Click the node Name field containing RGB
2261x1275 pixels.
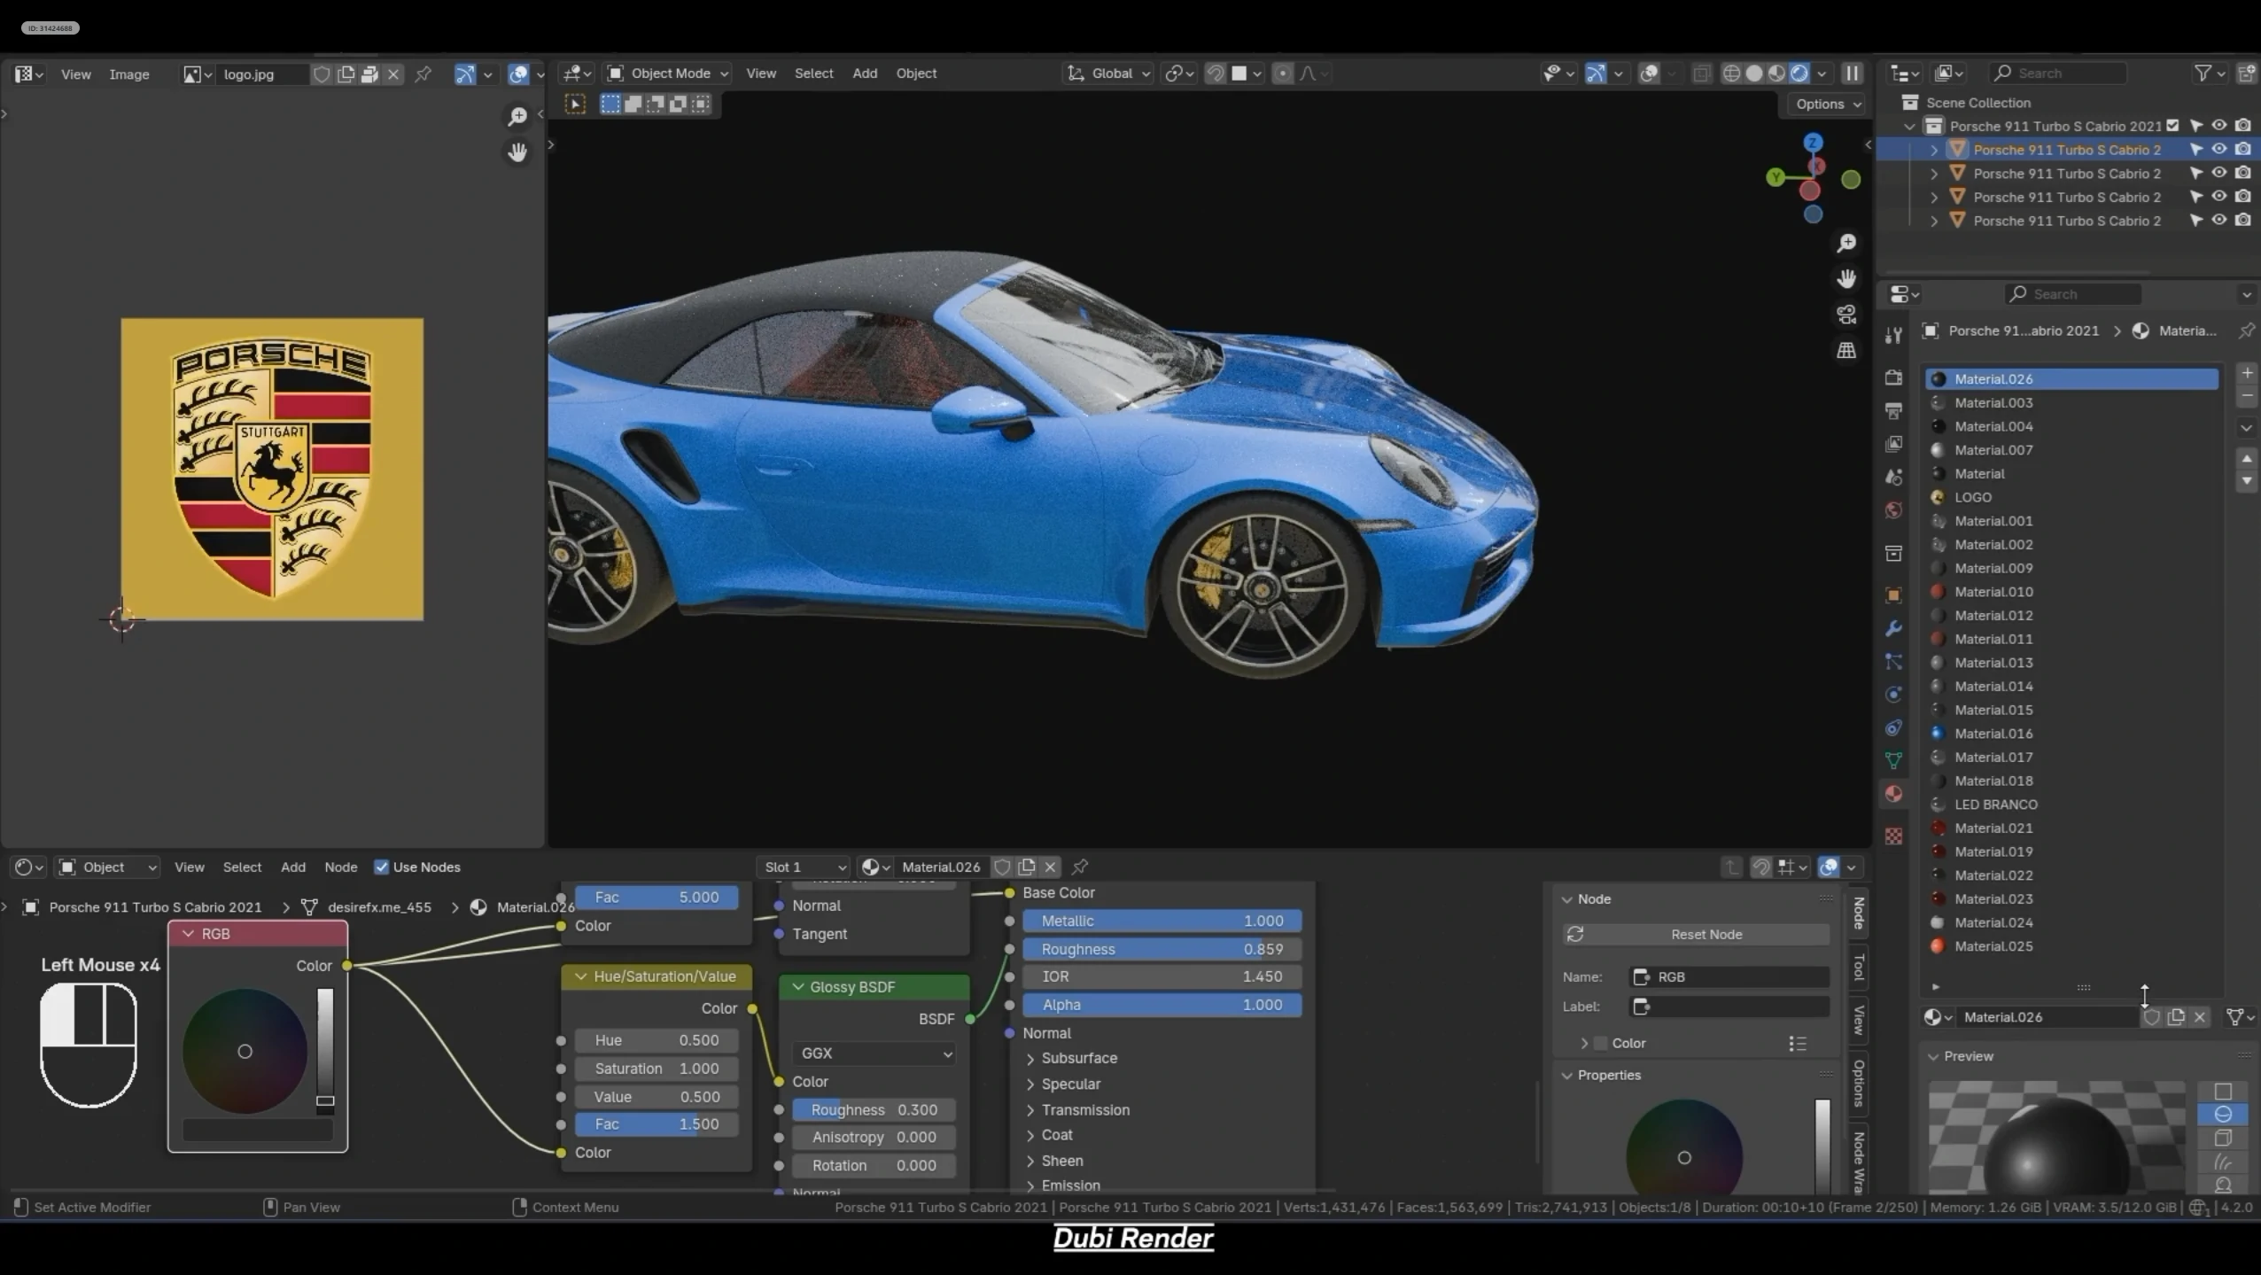click(1729, 976)
